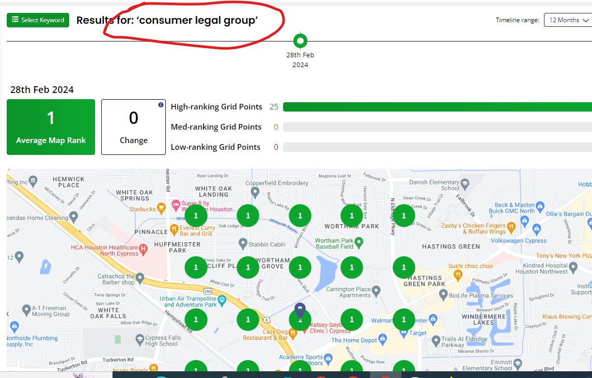
Task: Click Northside Plumbing Supply shopping icon
Action: [14, 326]
